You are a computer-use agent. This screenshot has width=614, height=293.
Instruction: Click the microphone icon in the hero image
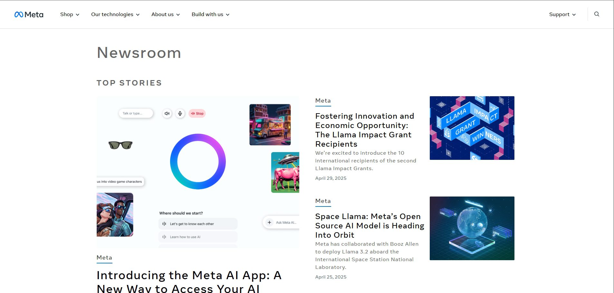pos(180,113)
